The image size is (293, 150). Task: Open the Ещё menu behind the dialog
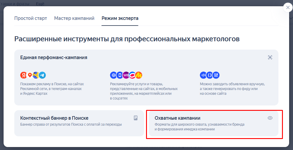pyautogui.click(x=40, y=4)
